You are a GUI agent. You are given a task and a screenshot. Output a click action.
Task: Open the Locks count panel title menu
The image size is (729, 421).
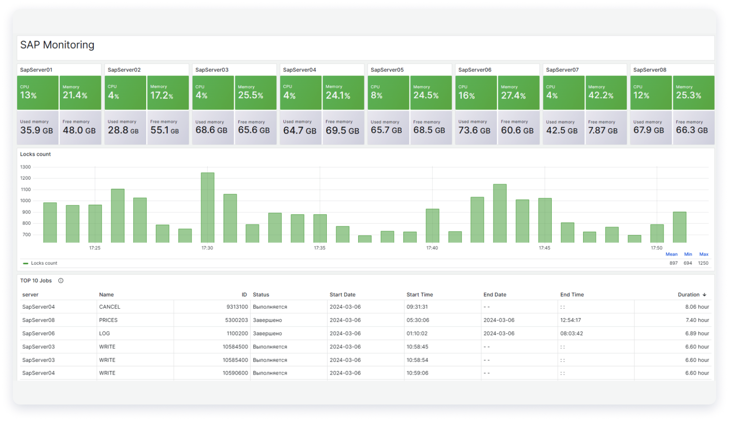36,154
